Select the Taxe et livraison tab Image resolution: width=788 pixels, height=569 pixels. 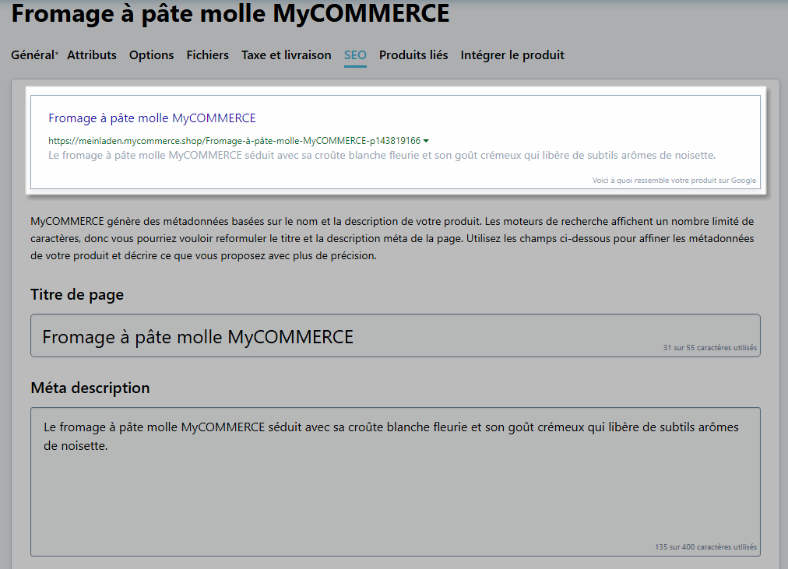tap(286, 55)
